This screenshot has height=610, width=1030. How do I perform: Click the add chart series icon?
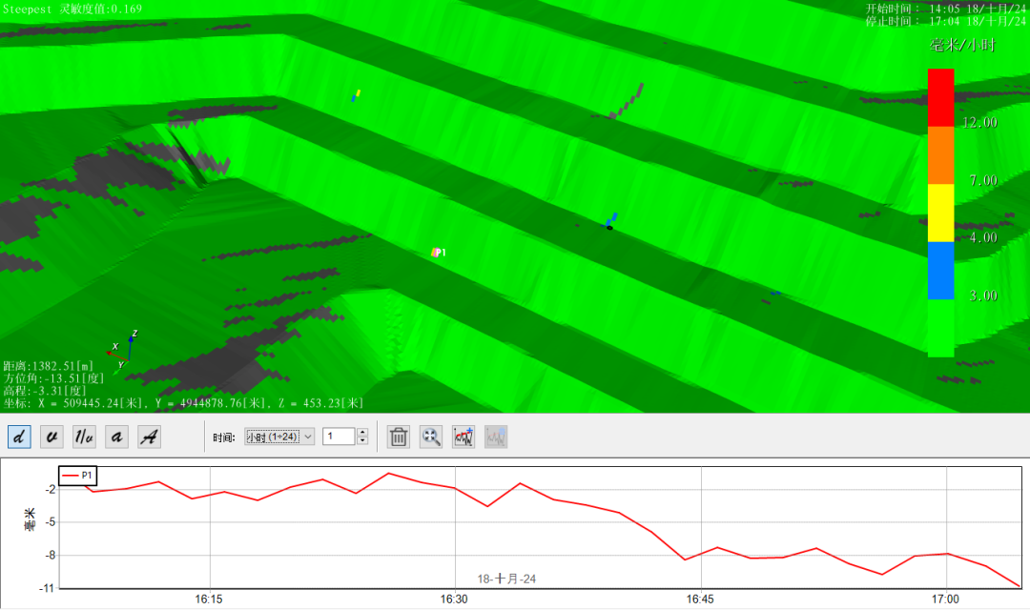[463, 437]
